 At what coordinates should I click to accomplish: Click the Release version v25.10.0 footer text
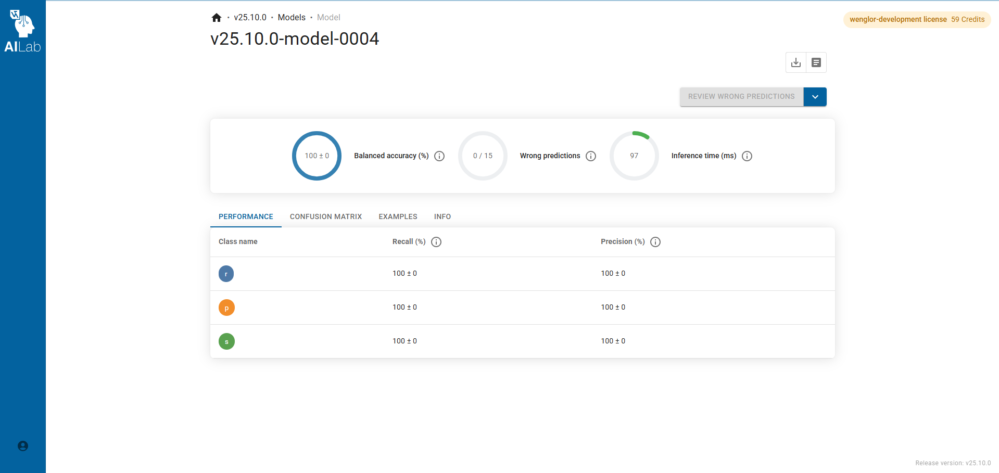pyautogui.click(x=953, y=463)
